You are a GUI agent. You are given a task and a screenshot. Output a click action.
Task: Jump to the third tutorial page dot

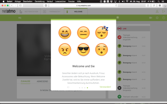point(85,88)
